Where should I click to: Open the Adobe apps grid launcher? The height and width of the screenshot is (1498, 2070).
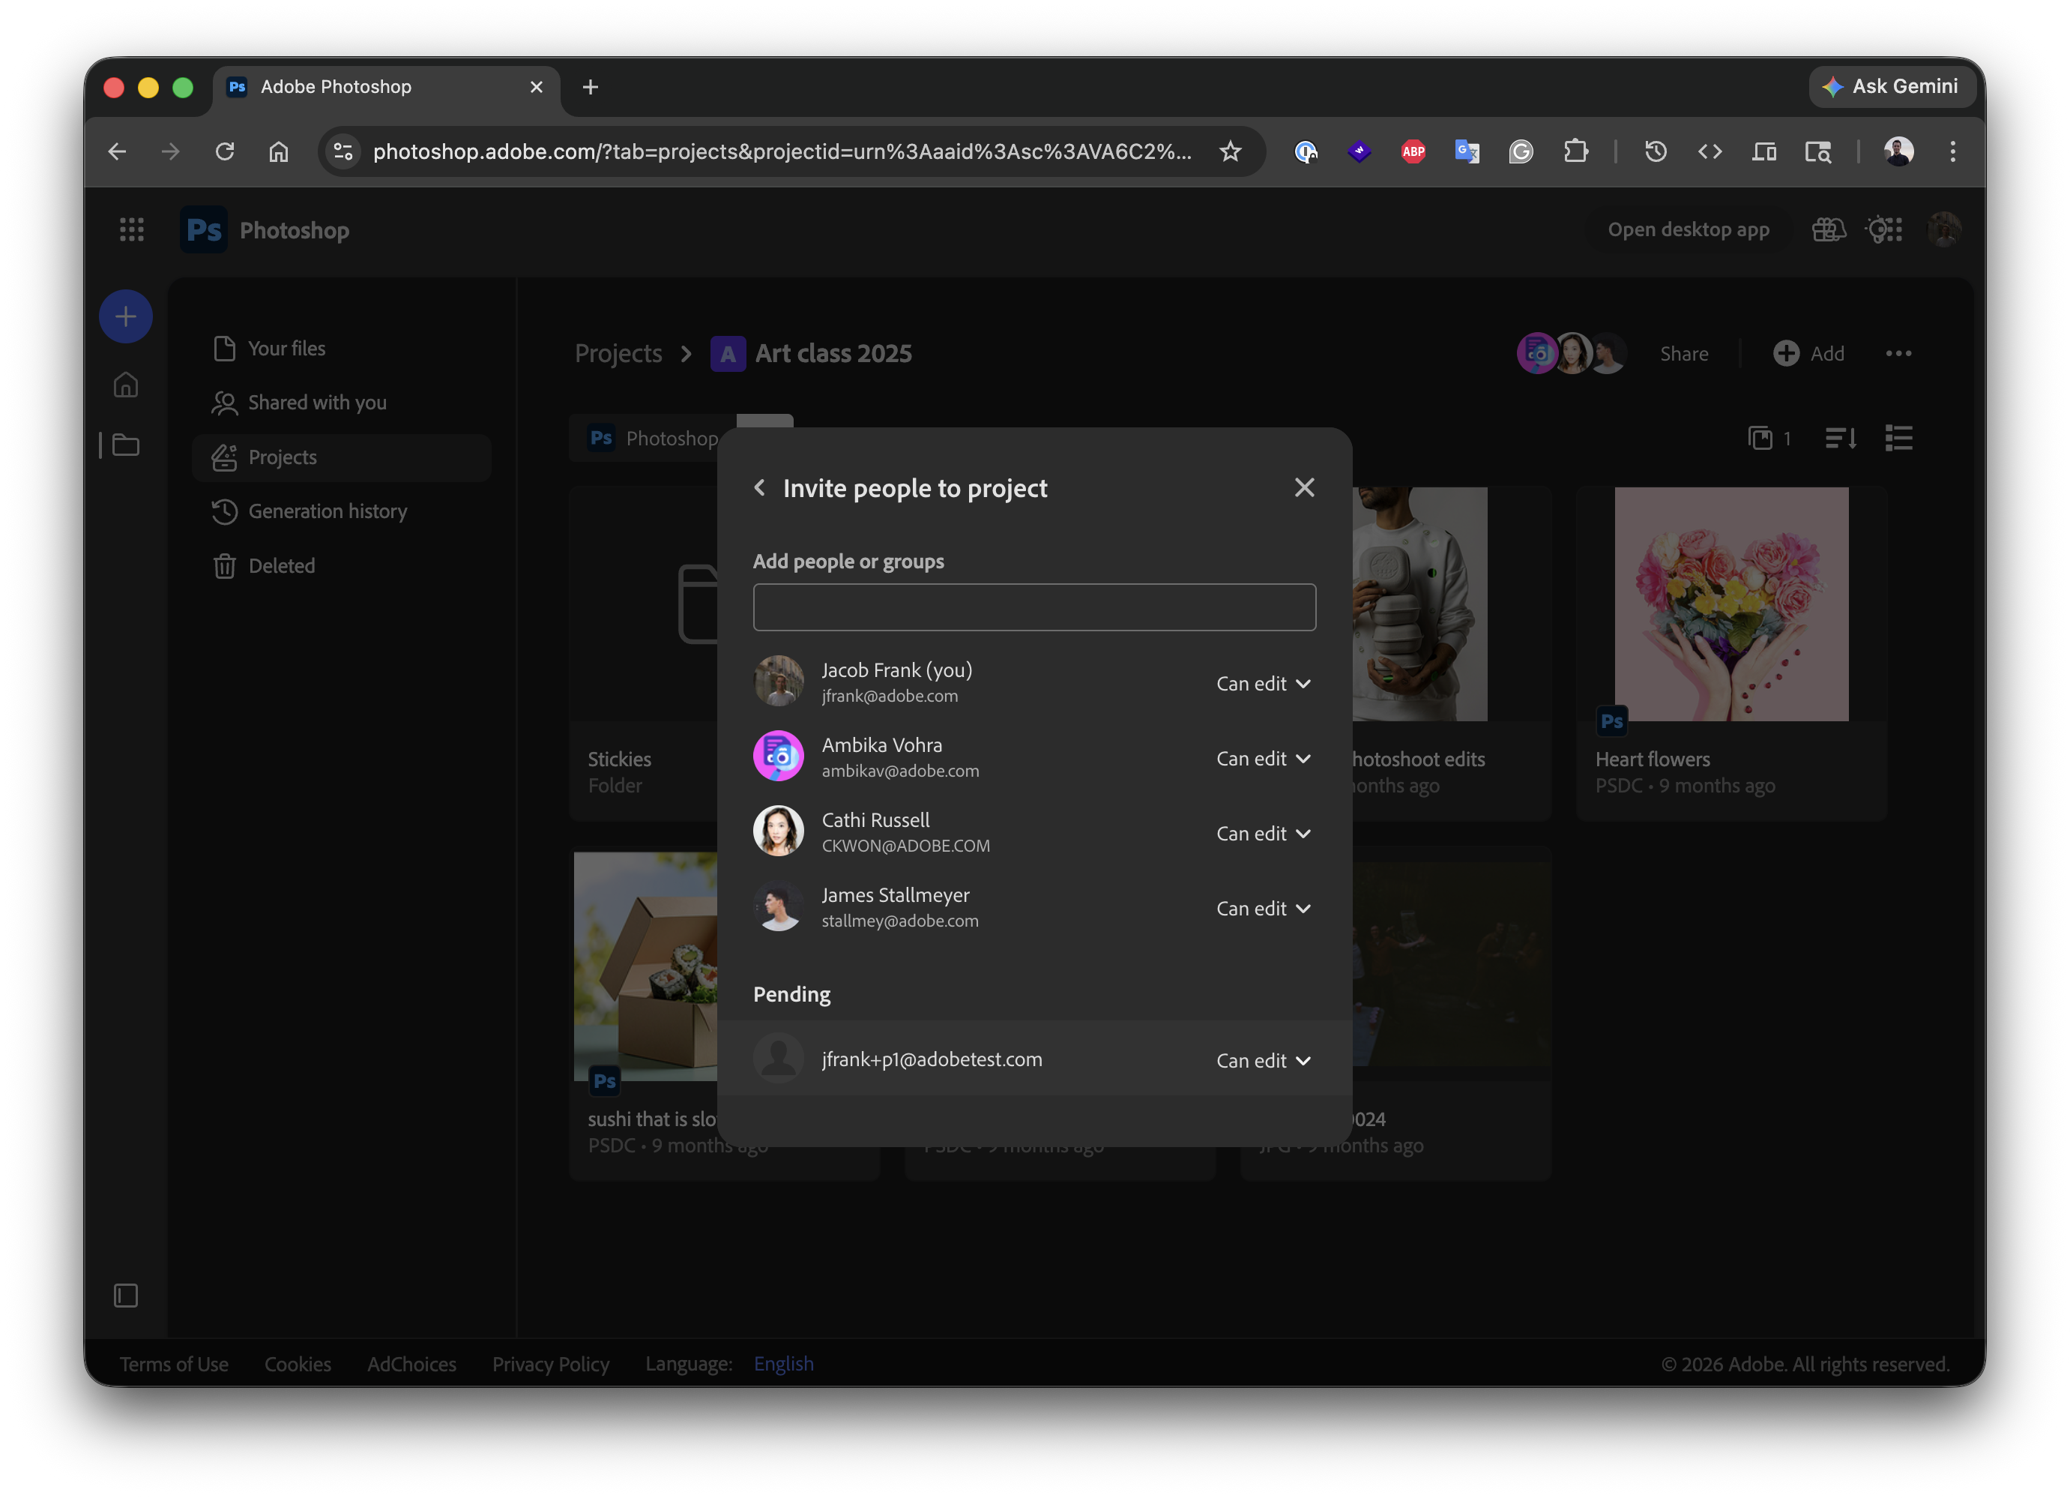tap(131, 230)
